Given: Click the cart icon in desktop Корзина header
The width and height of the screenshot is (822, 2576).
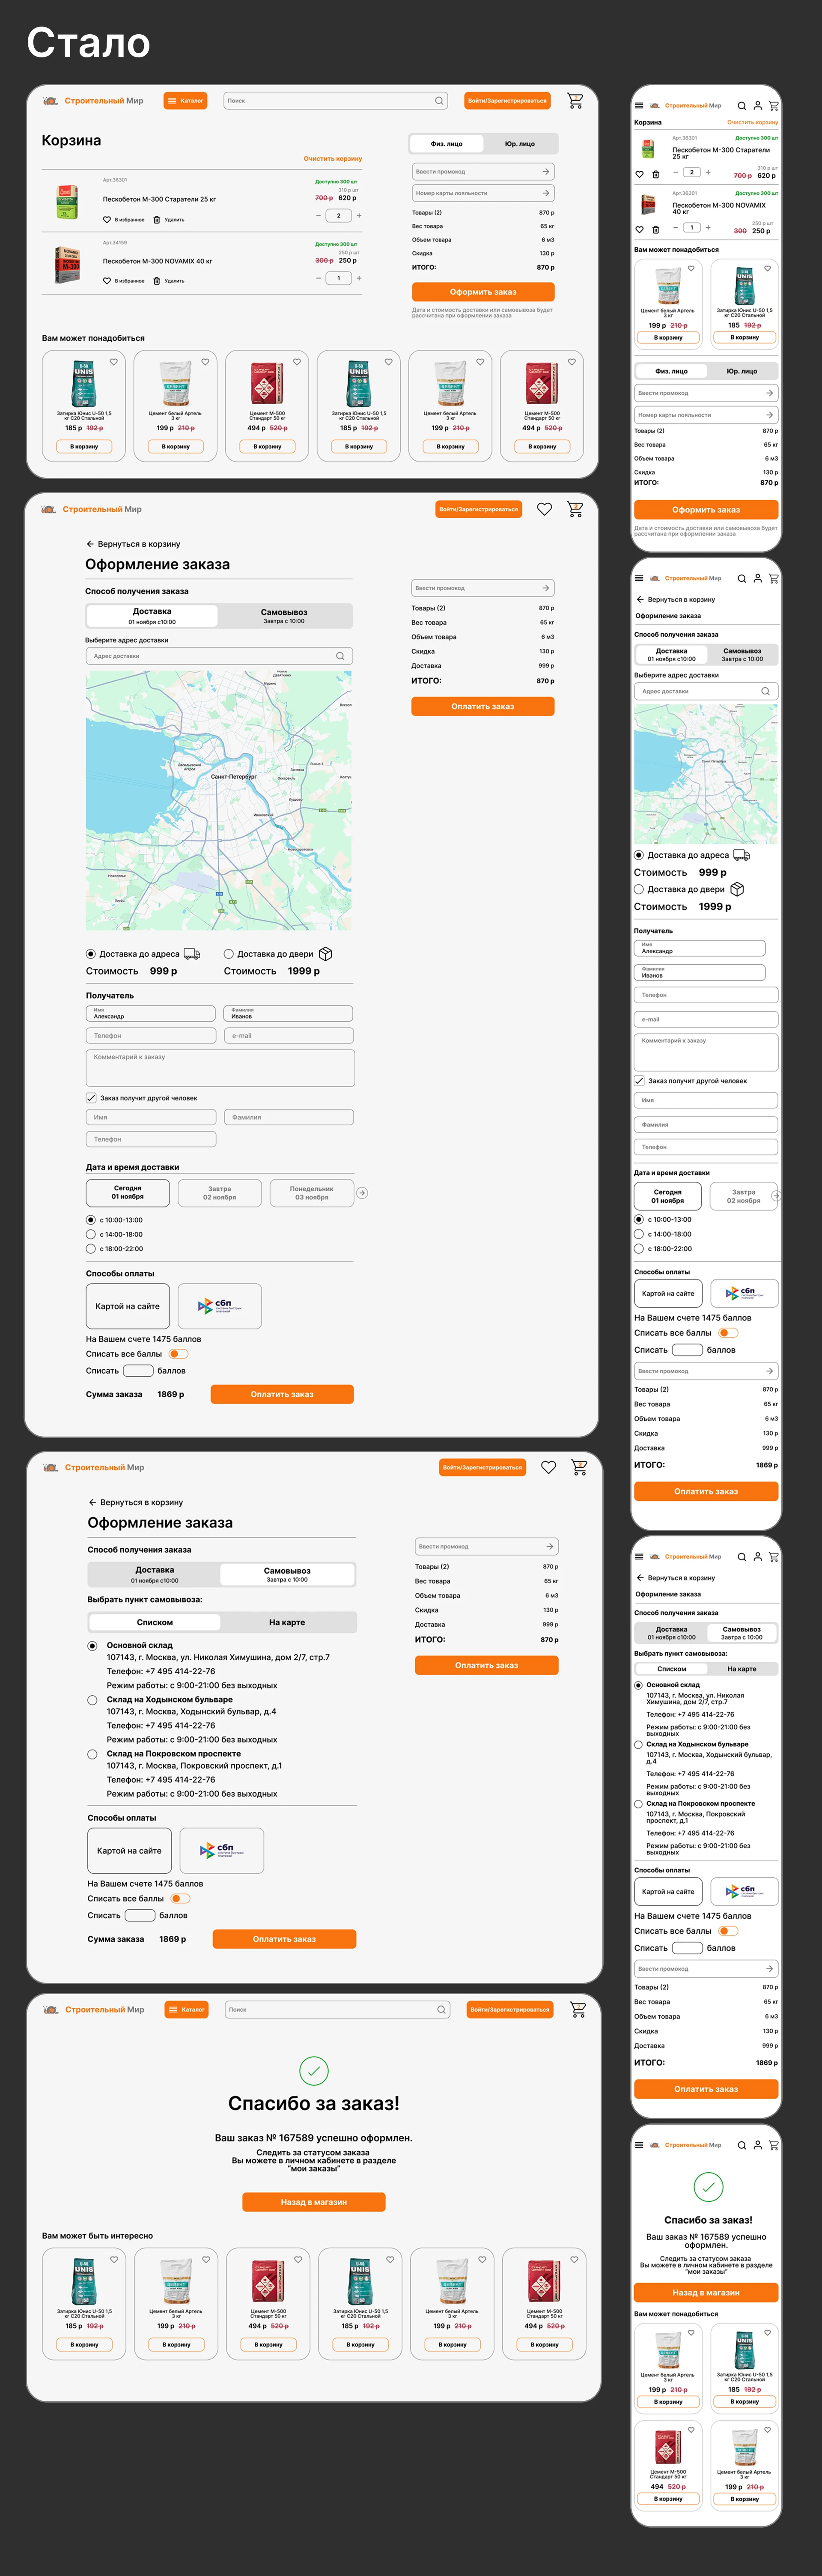Looking at the screenshot, I should click(x=574, y=100).
